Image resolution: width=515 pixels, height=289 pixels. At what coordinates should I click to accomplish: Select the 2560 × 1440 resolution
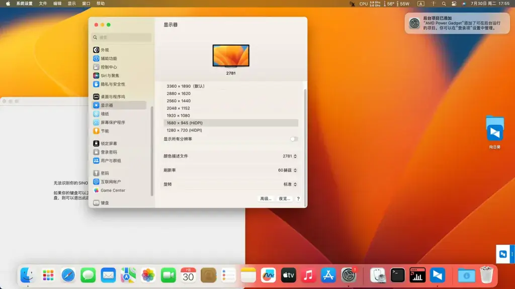231,101
